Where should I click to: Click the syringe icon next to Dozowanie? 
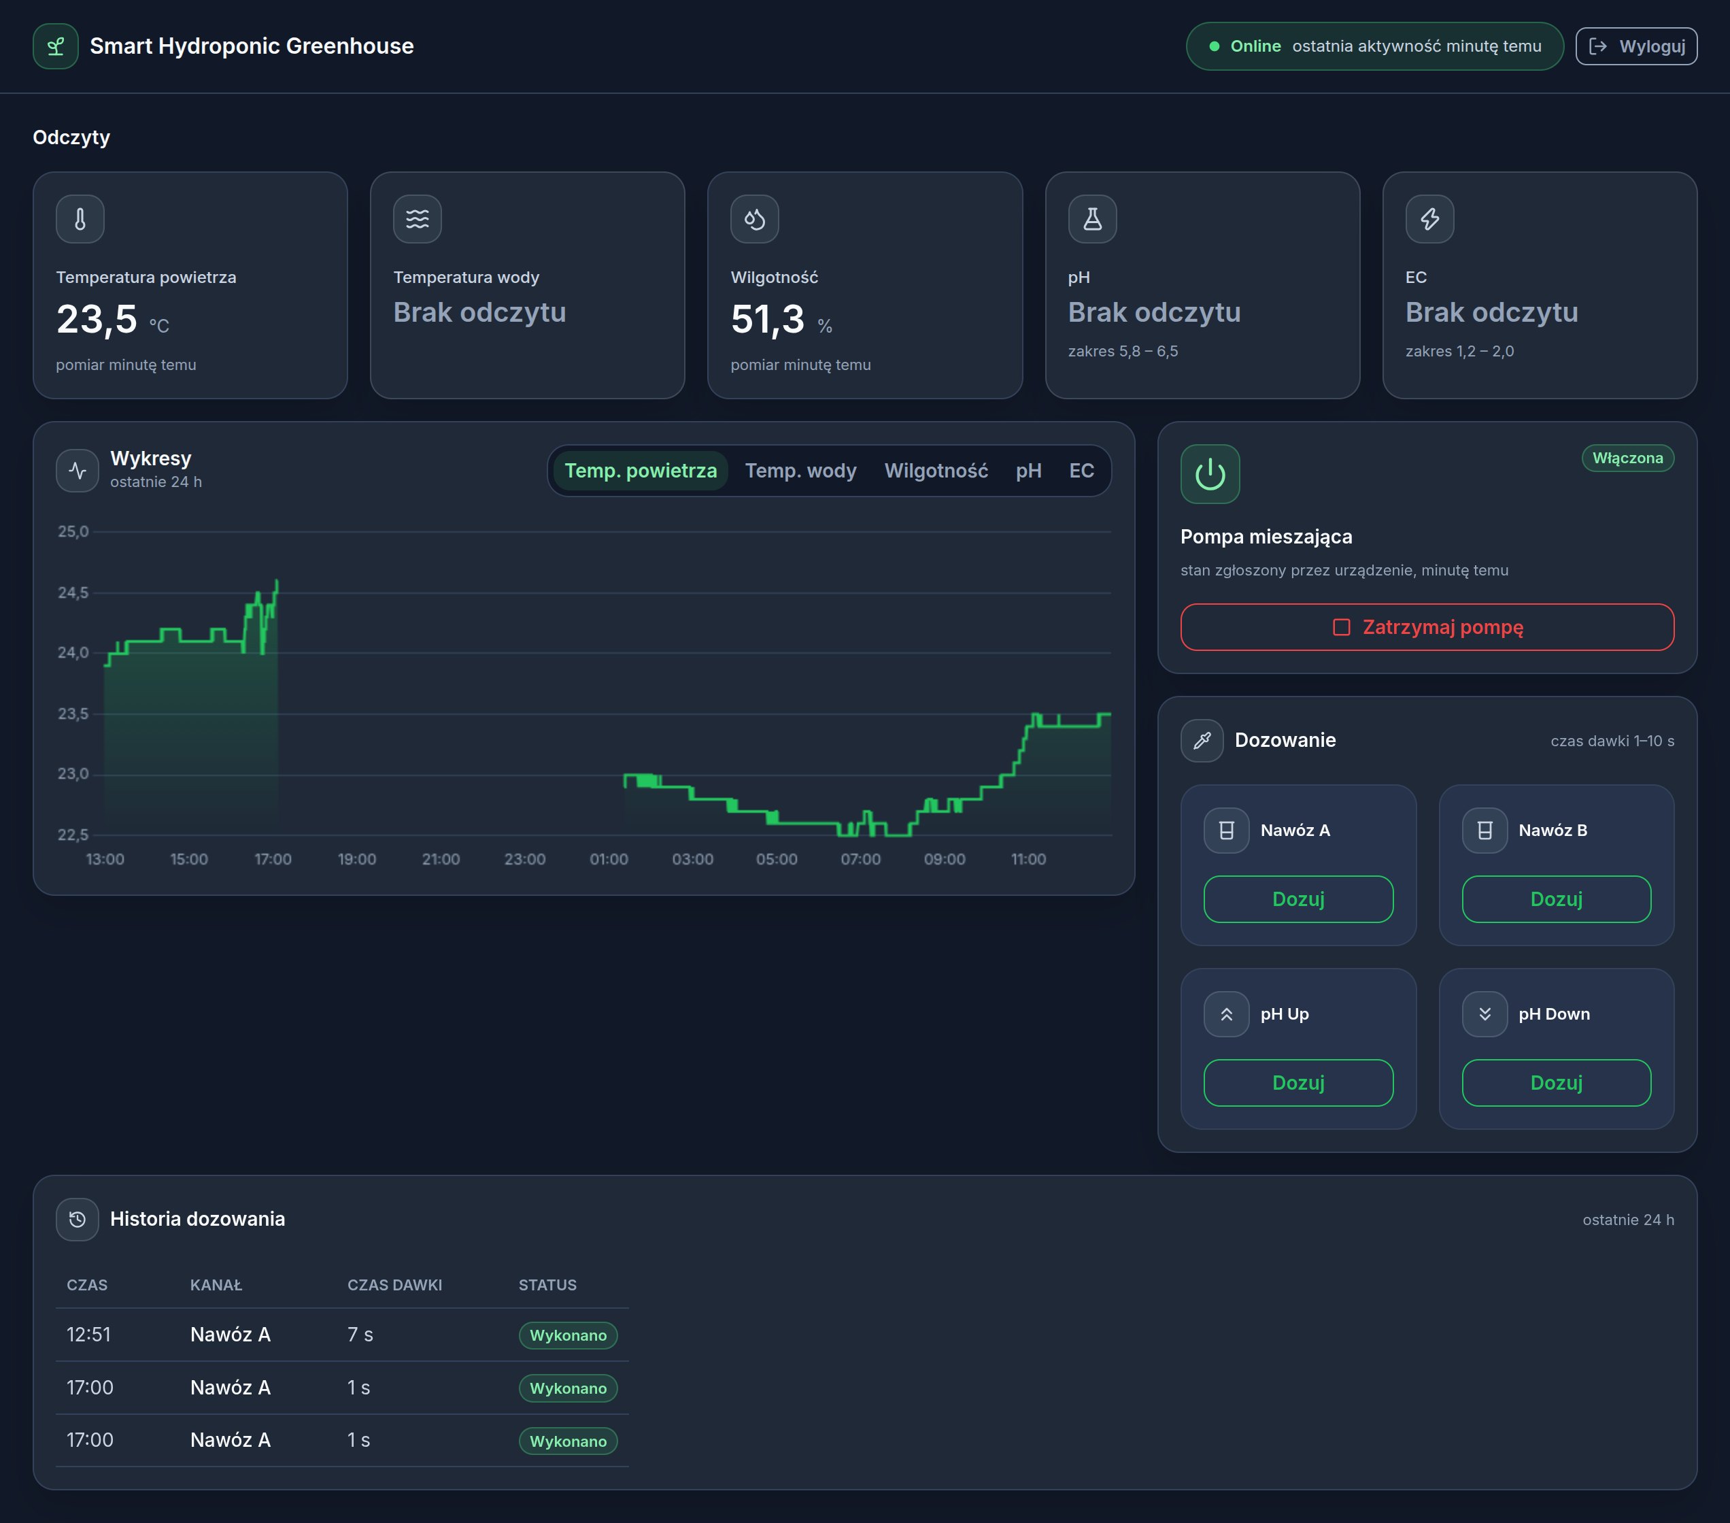coord(1202,741)
